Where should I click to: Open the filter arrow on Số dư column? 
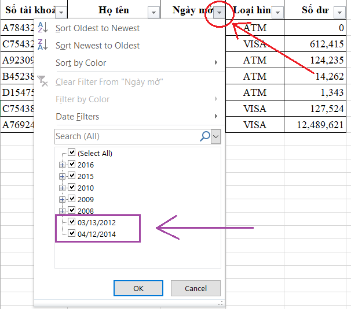coord(339,13)
